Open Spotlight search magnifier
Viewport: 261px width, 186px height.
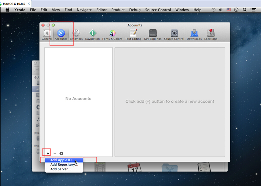(x=245, y=10)
